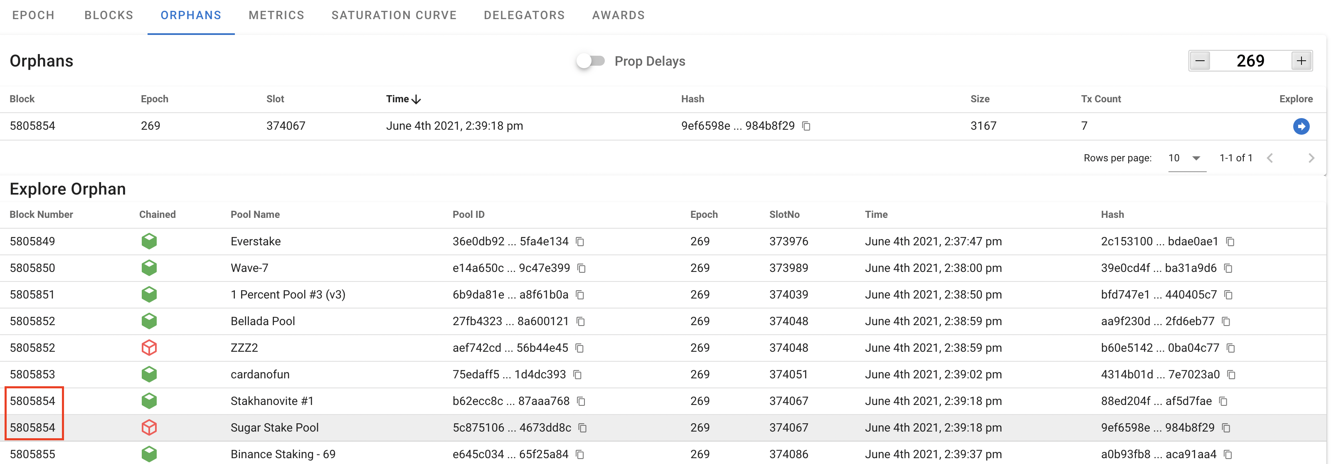This screenshot has height=464, width=1331.
Task: Click the 1-1 of 1 pagination label
Action: (1236, 158)
